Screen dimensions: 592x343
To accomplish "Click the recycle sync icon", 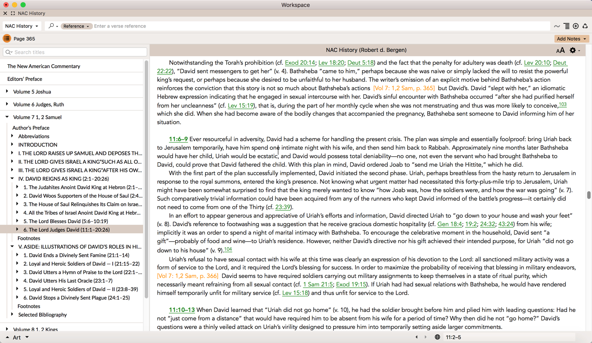I will tap(585, 26).
